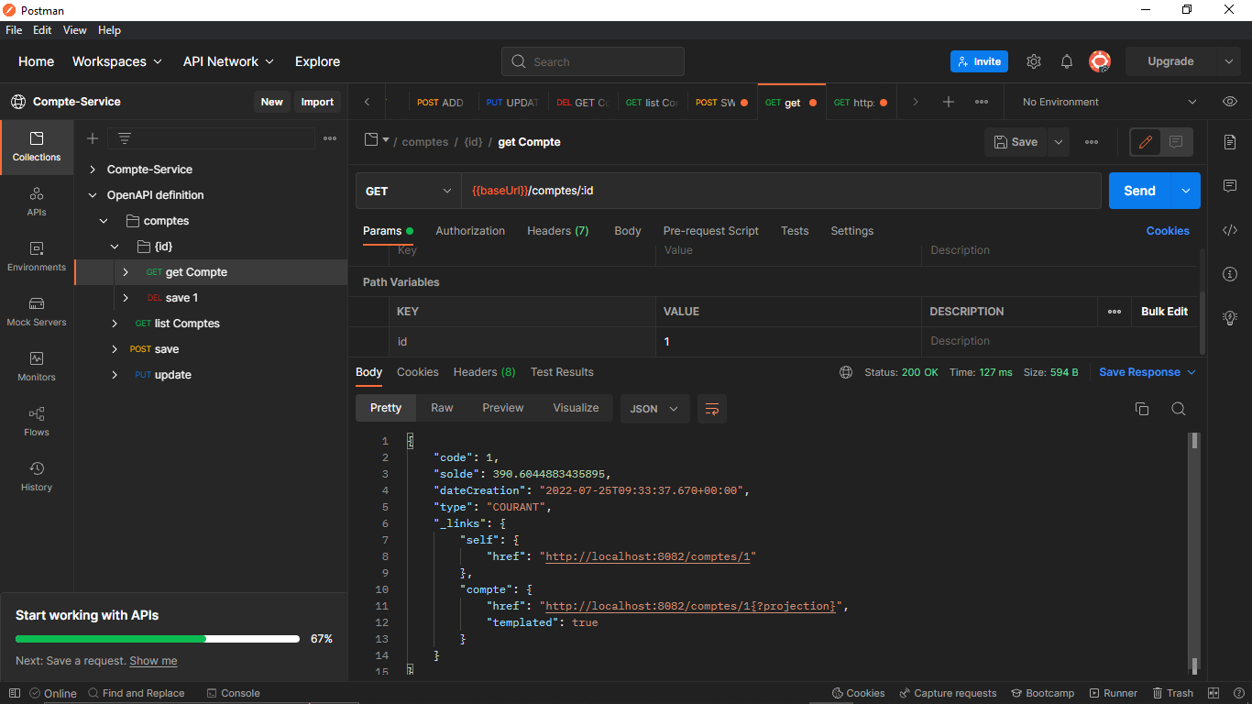This screenshot has width=1252, height=704.
Task: Open the response search magnifier
Action: coord(1179,408)
